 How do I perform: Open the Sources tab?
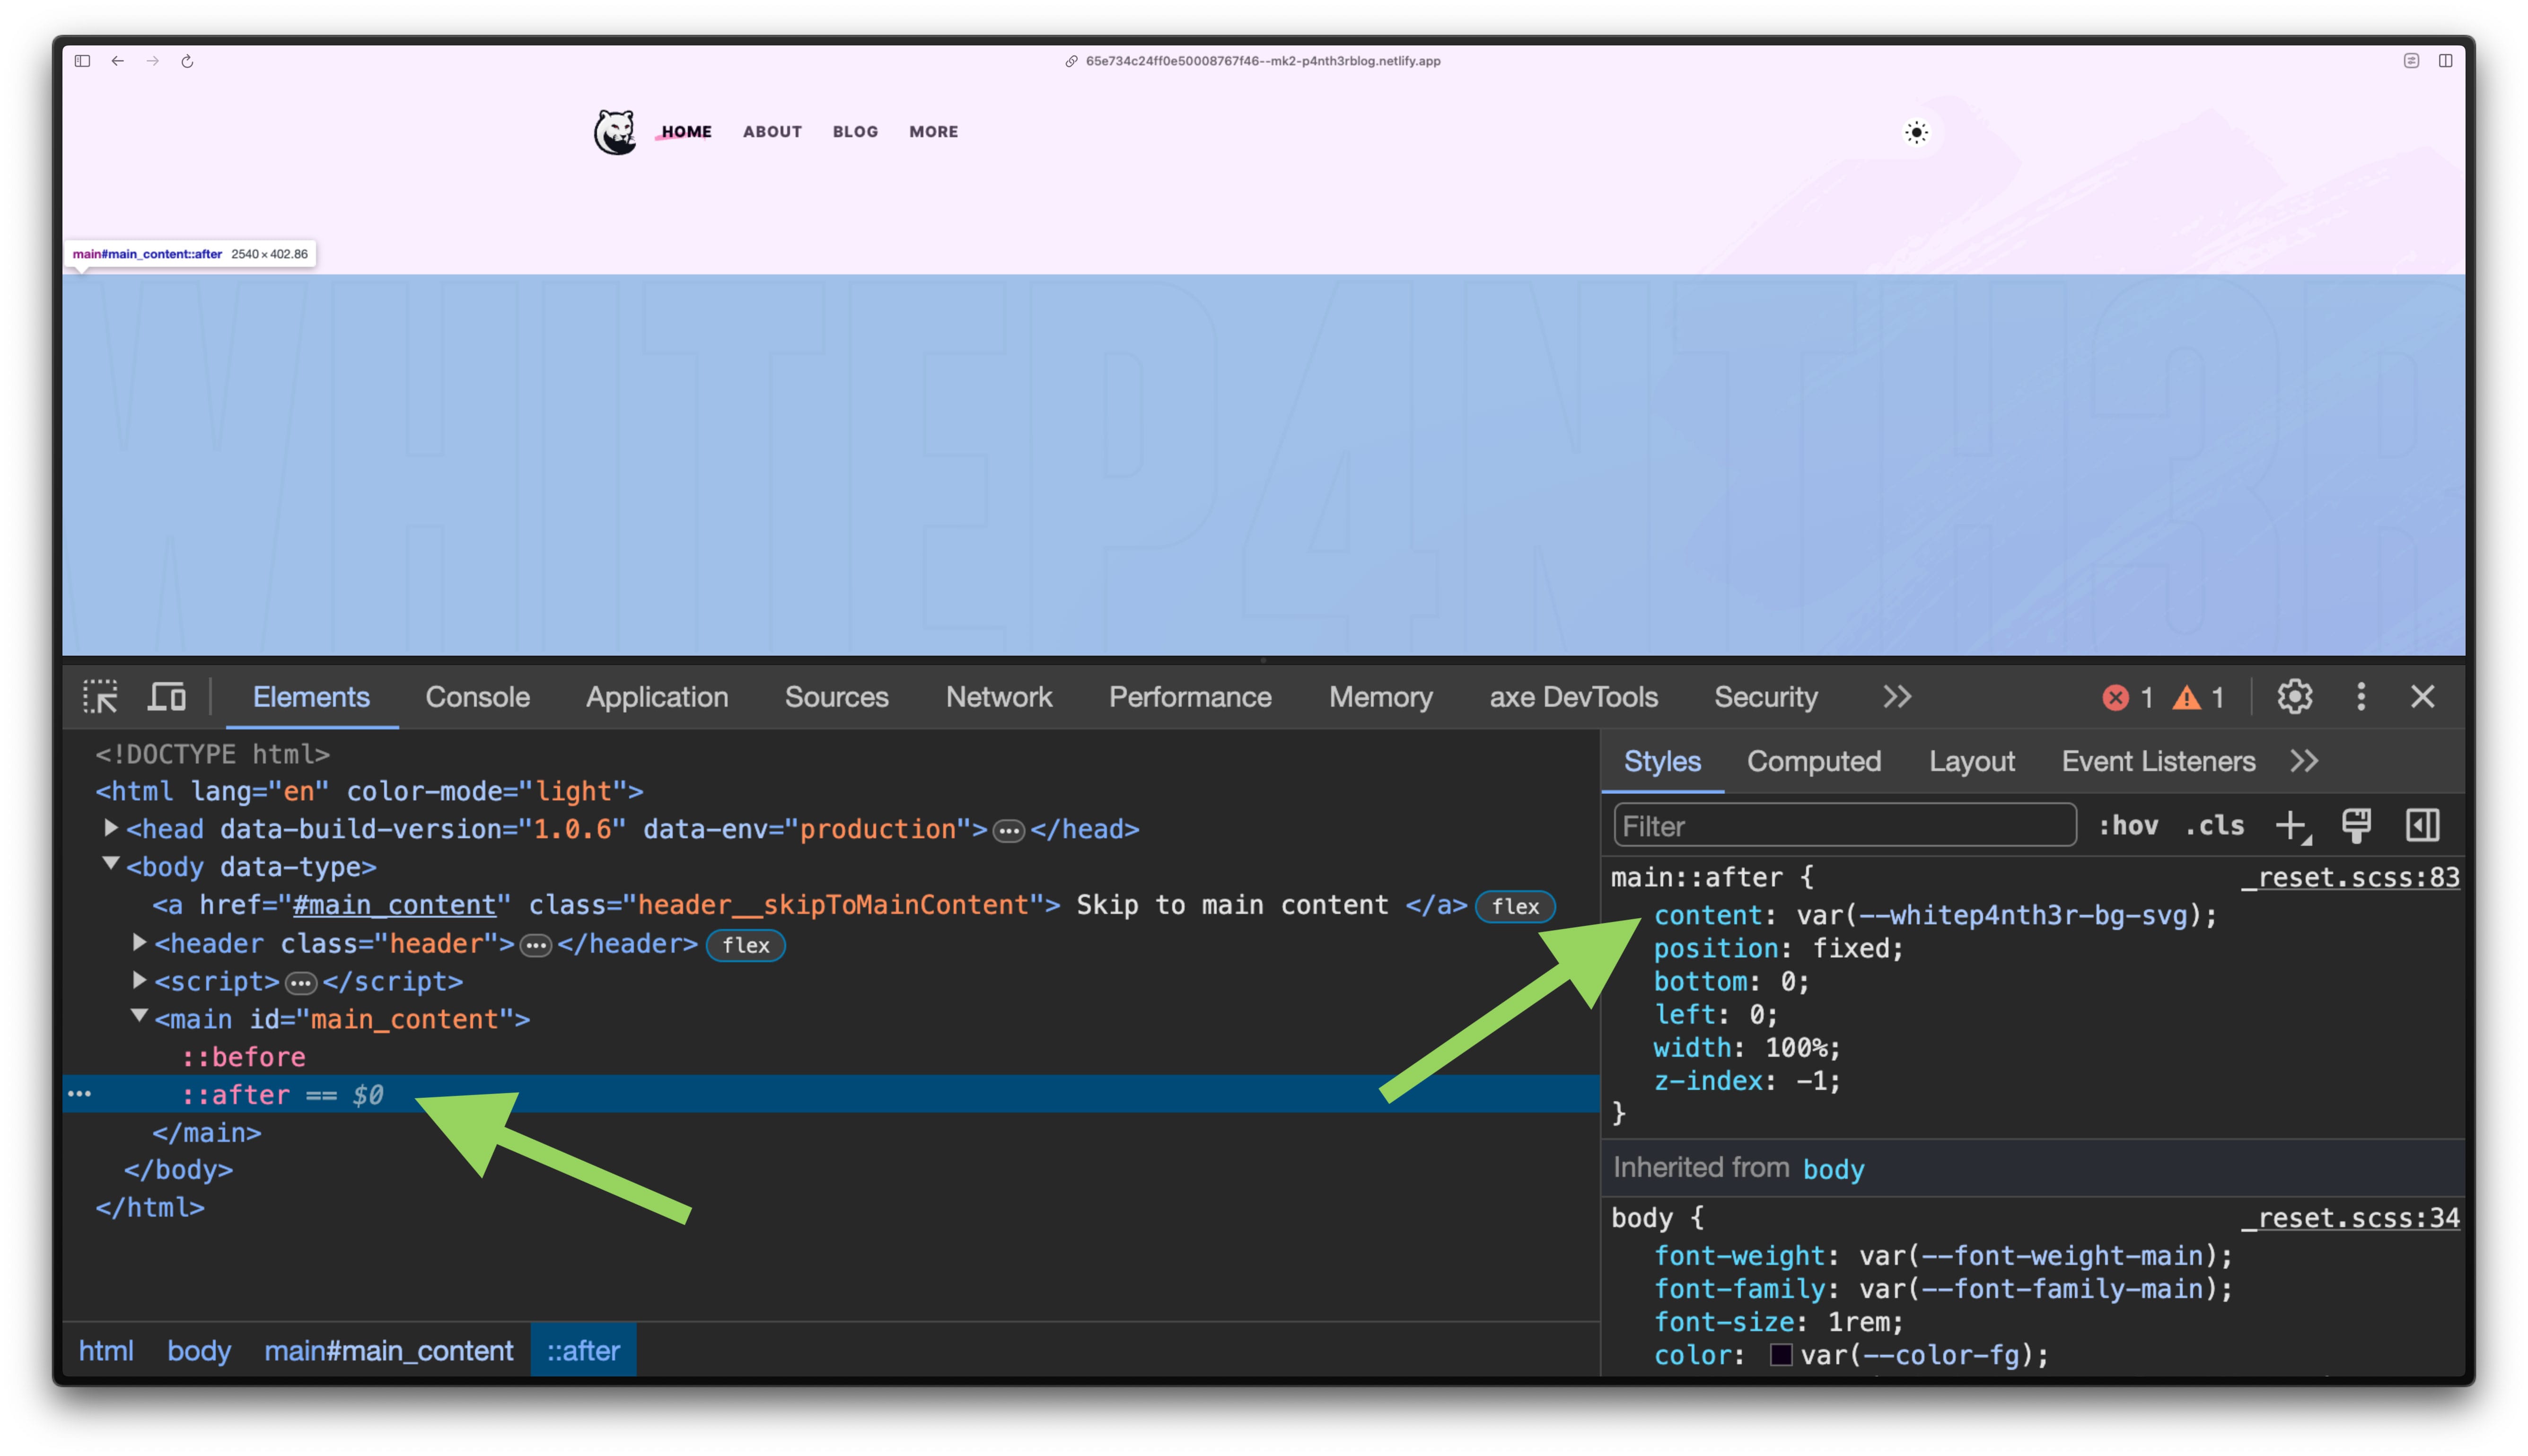(x=836, y=696)
